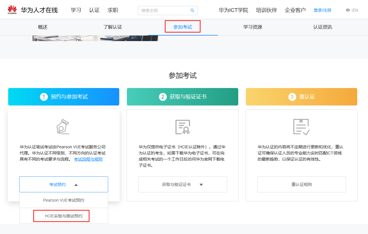Collapse the 考试预约 dropdown

(x=64, y=184)
